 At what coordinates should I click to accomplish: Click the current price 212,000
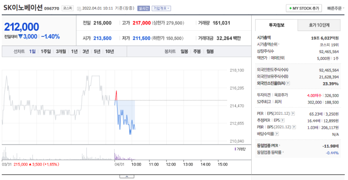(x=22, y=27)
